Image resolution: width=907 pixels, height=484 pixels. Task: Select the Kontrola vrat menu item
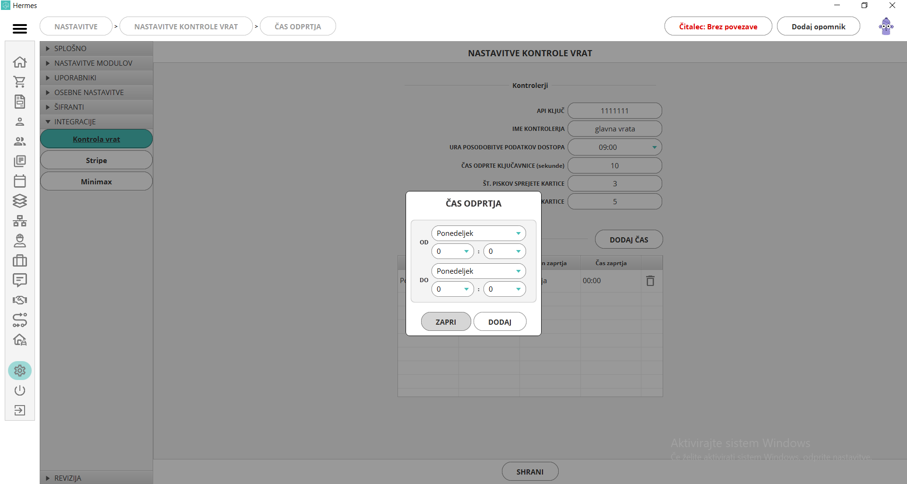click(x=96, y=139)
